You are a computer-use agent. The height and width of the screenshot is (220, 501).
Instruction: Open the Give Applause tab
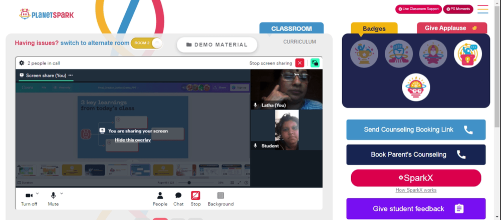[452, 28]
